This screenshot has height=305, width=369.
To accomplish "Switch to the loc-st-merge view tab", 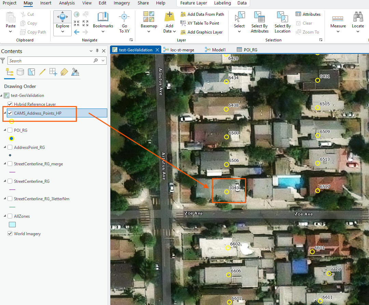I will pos(182,50).
